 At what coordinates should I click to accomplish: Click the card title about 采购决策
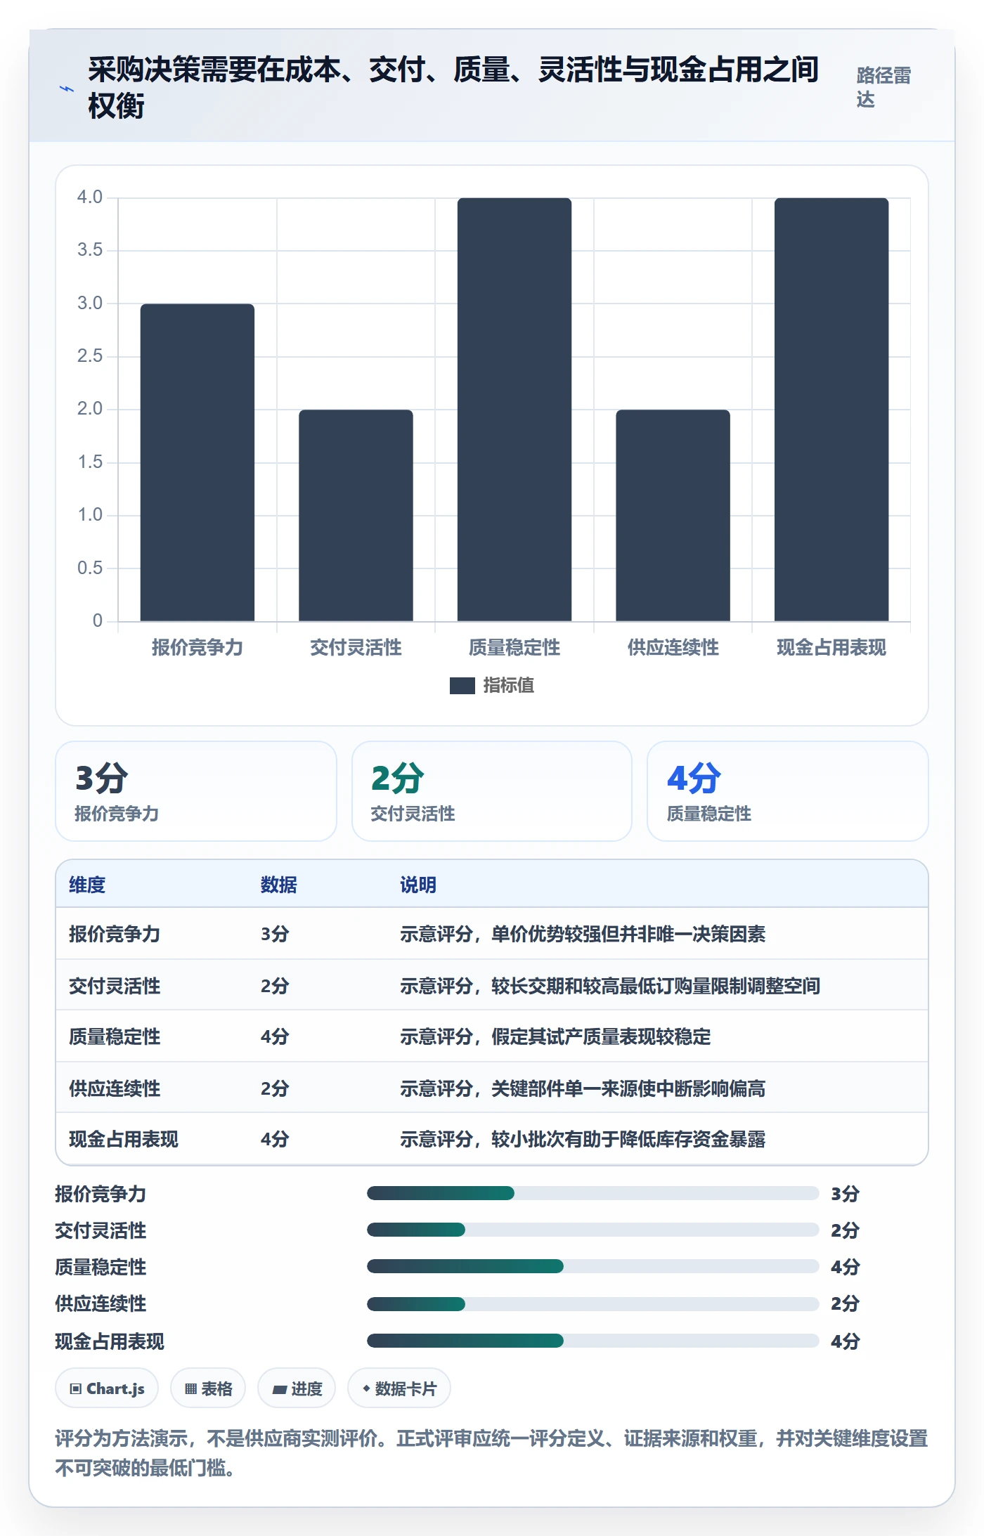point(453,88)
